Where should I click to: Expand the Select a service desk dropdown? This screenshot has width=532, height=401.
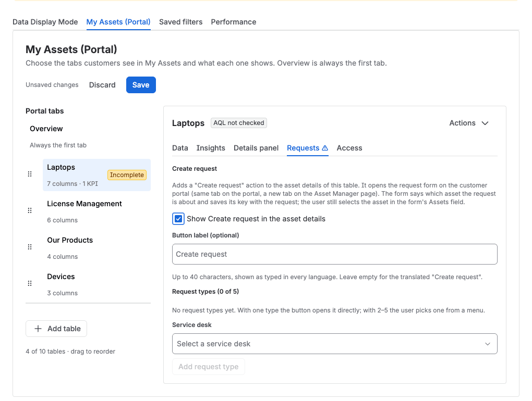click(334, 344)
